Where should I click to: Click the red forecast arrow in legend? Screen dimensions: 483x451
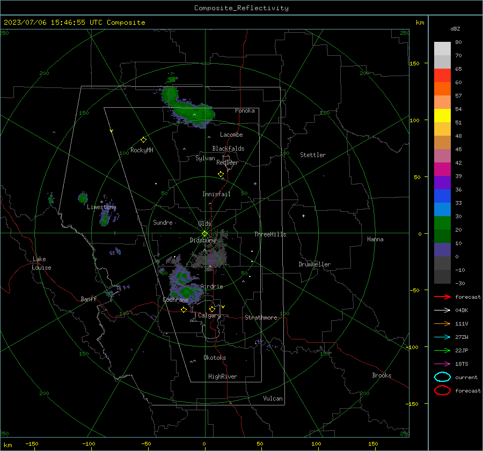pos(442,297)
